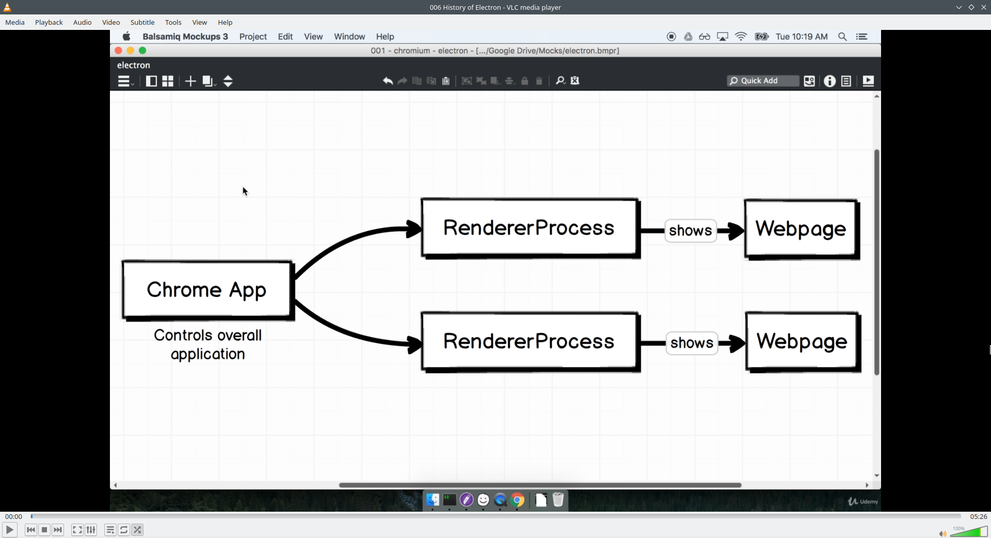Click the battery icon in macOS menu bar
Viewport: 991px width, 538px height.
tap(762, 37)
